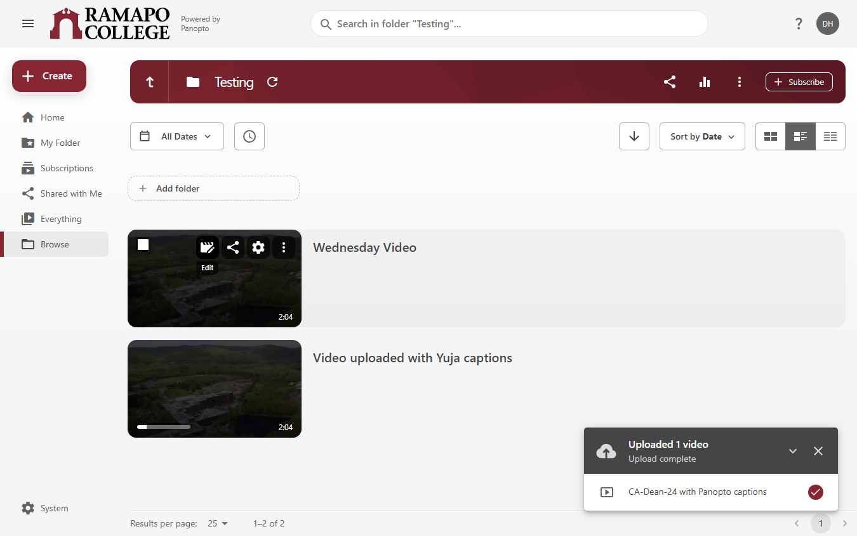This screenshot has height=536, width=857.
Task: Show scheduled recordings clock button
Action: point(249,136)
